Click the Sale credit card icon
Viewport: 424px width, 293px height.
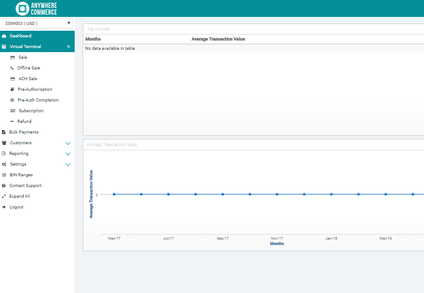pyautogui.click(x=12, y=57)
